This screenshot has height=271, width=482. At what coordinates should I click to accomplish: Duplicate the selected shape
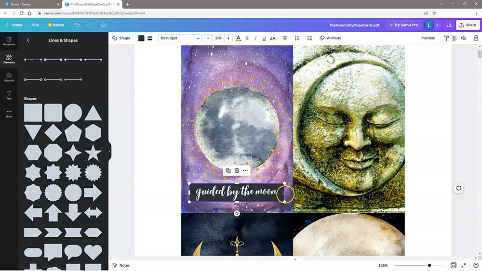[x=228, y=171]
